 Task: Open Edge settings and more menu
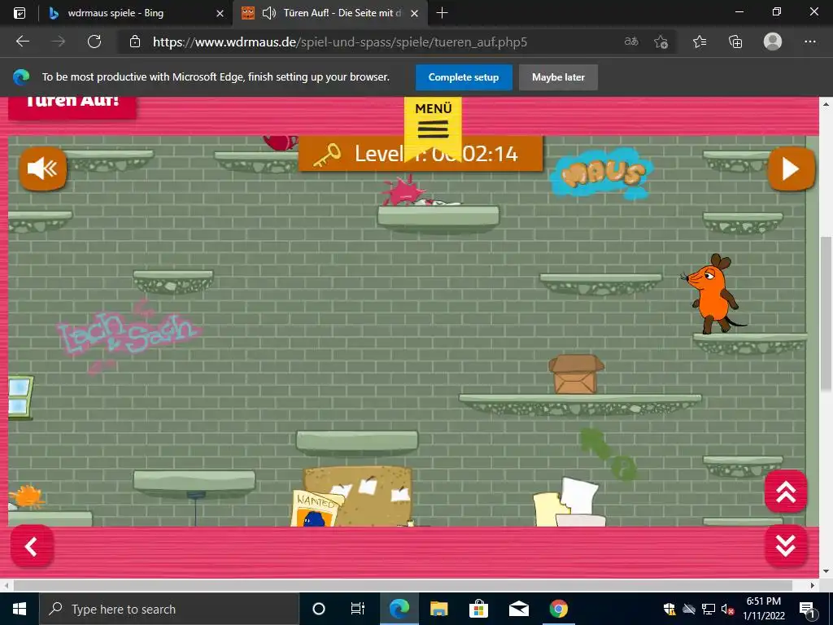[809, 42]
